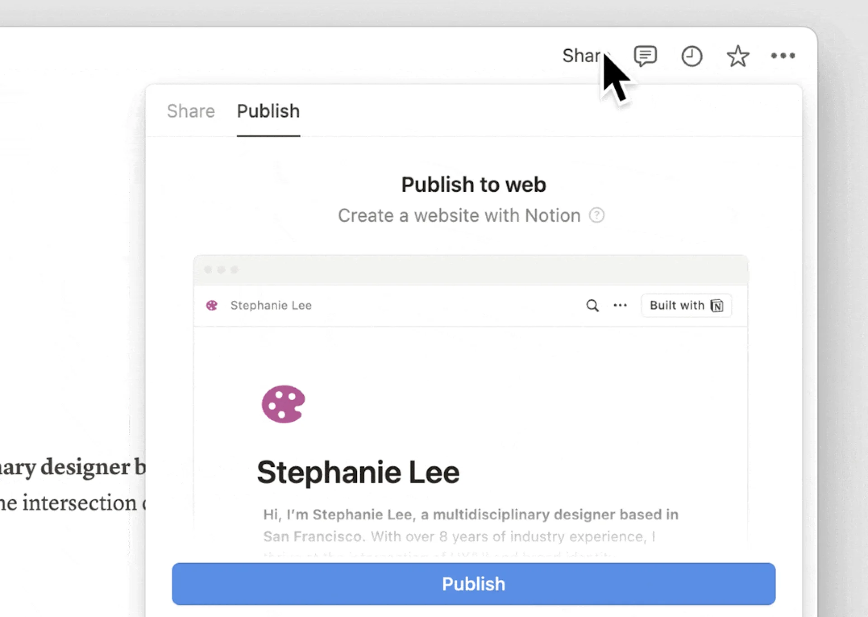Image resolution: width=868 pixels, height=617 pixels.
Task: Click the large palette page icon
Action: click(x=282, y=404)
